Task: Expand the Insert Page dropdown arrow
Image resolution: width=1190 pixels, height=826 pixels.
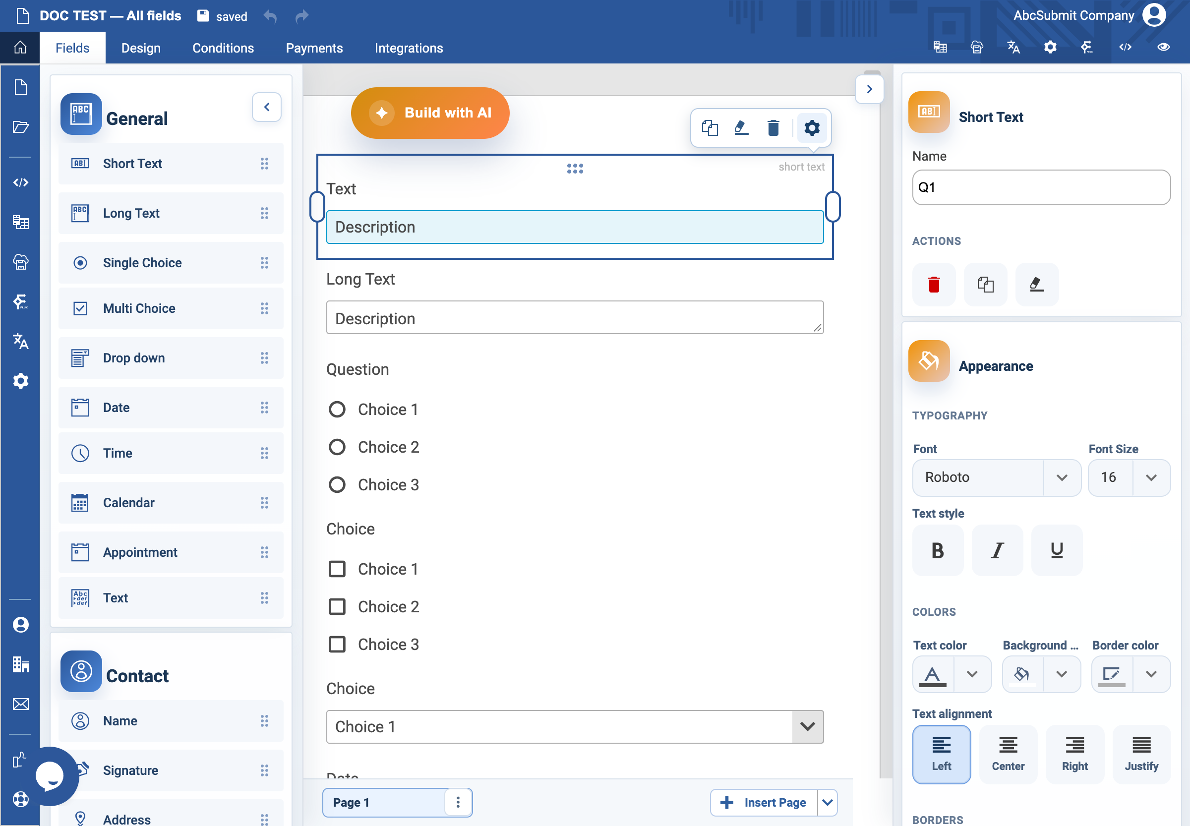Action: (x=827, y=803)
